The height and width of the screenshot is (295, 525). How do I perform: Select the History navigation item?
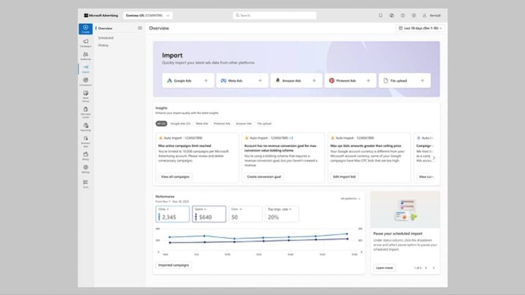tap(103, 45)
